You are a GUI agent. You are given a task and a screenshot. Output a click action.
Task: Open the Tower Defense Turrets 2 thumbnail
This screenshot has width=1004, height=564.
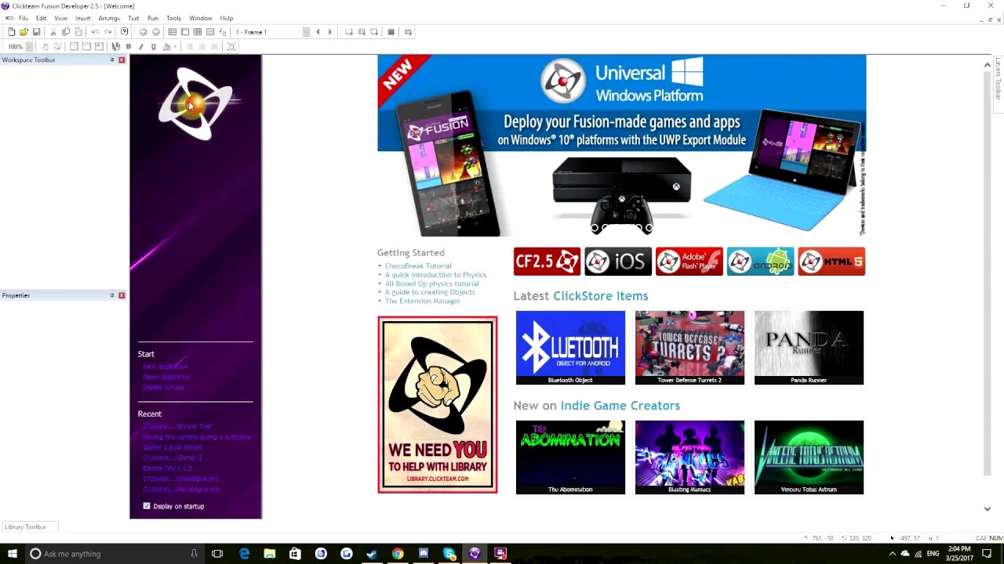[689, 348]
